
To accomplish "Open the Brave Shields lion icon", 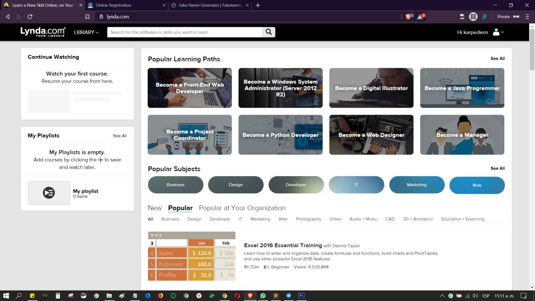I will (409, 16).
